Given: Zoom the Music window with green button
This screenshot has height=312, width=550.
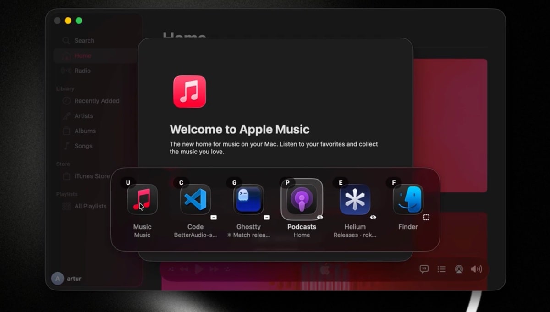Looking at the screenshot, I should 79,21.
